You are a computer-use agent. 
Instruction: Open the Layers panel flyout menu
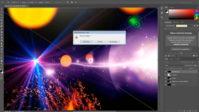[x=198, y=59]
